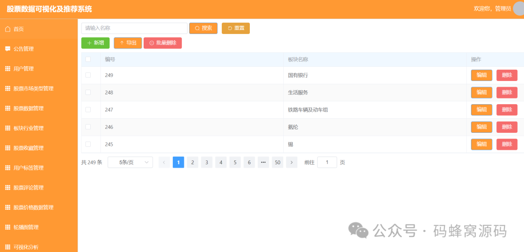524x252 pixels.
Task: Click the grid icon beside 股票价格数据管理
Action: 8,207
